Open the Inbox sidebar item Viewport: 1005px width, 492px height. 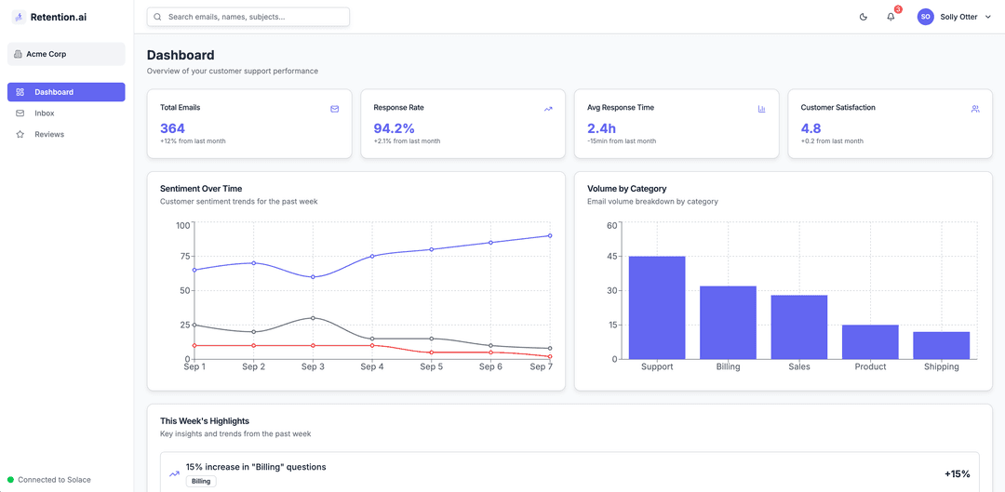click(x=66, y=113)
